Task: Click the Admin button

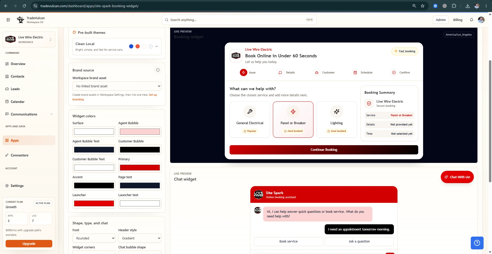Action: pos(441,20)
